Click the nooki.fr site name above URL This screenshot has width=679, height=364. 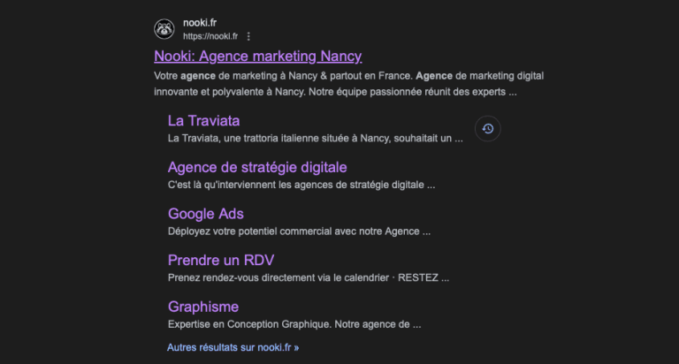point(200,22)
